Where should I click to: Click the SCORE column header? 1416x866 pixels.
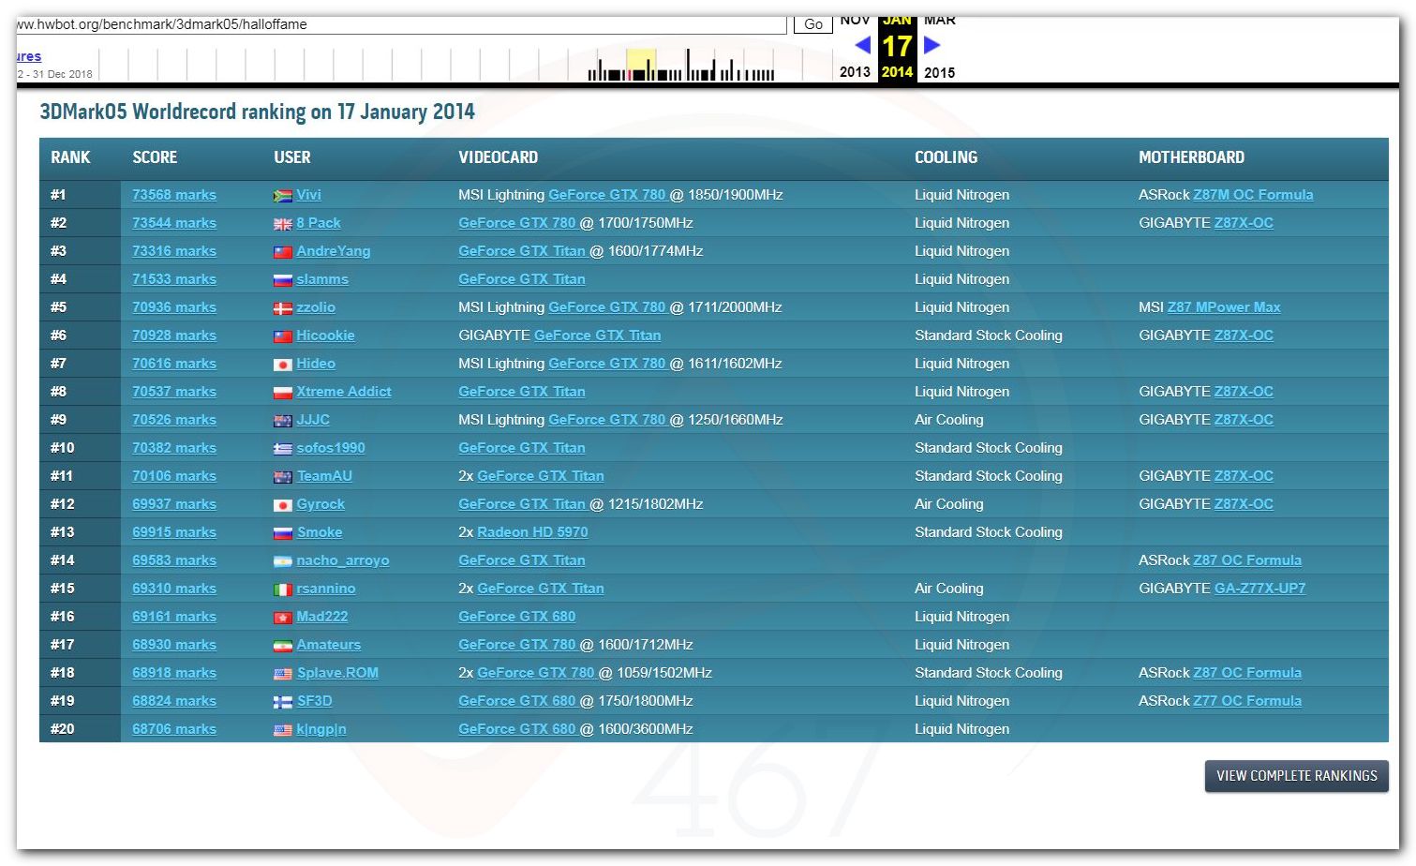(155, 157)
